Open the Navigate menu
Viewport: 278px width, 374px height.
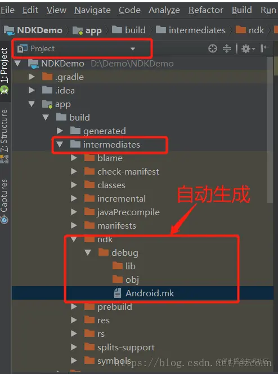click(x=92, y=10)
